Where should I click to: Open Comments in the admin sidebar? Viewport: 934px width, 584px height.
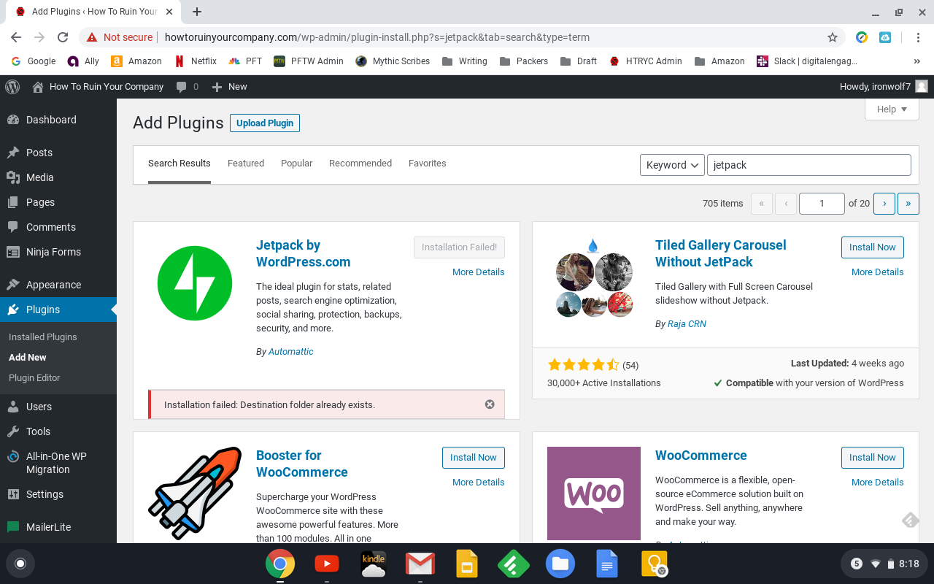58,227
